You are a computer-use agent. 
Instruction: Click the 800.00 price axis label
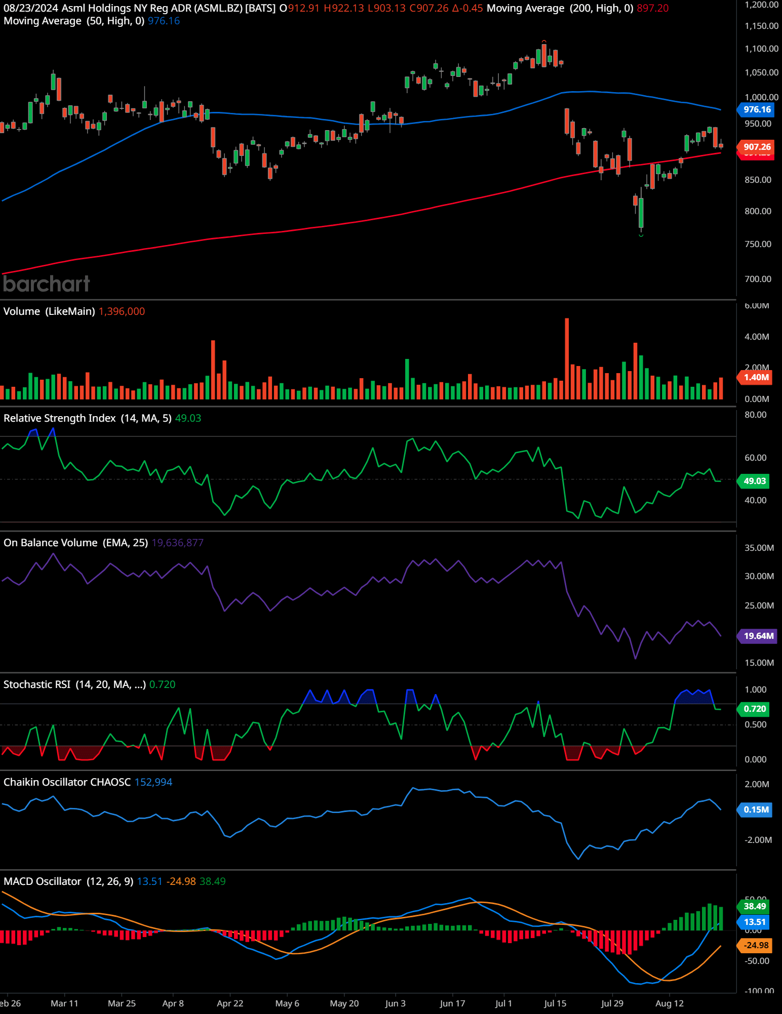758,211
